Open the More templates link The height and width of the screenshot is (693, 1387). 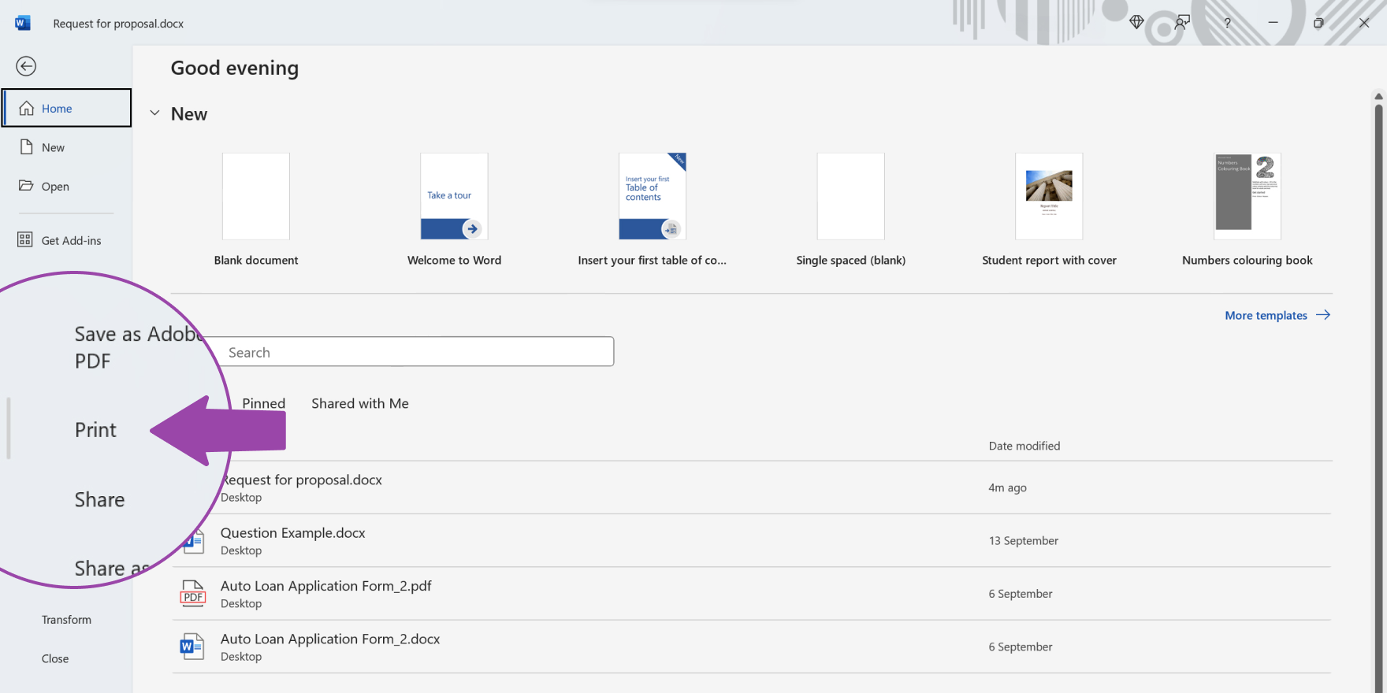[x=1277, y=315]
